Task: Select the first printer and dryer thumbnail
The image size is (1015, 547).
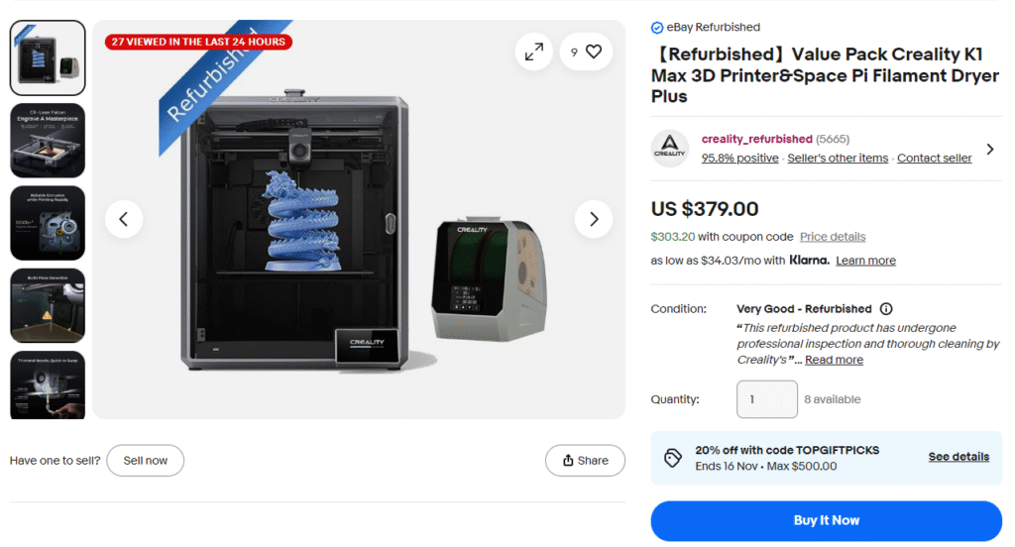Action: (48, 57)
